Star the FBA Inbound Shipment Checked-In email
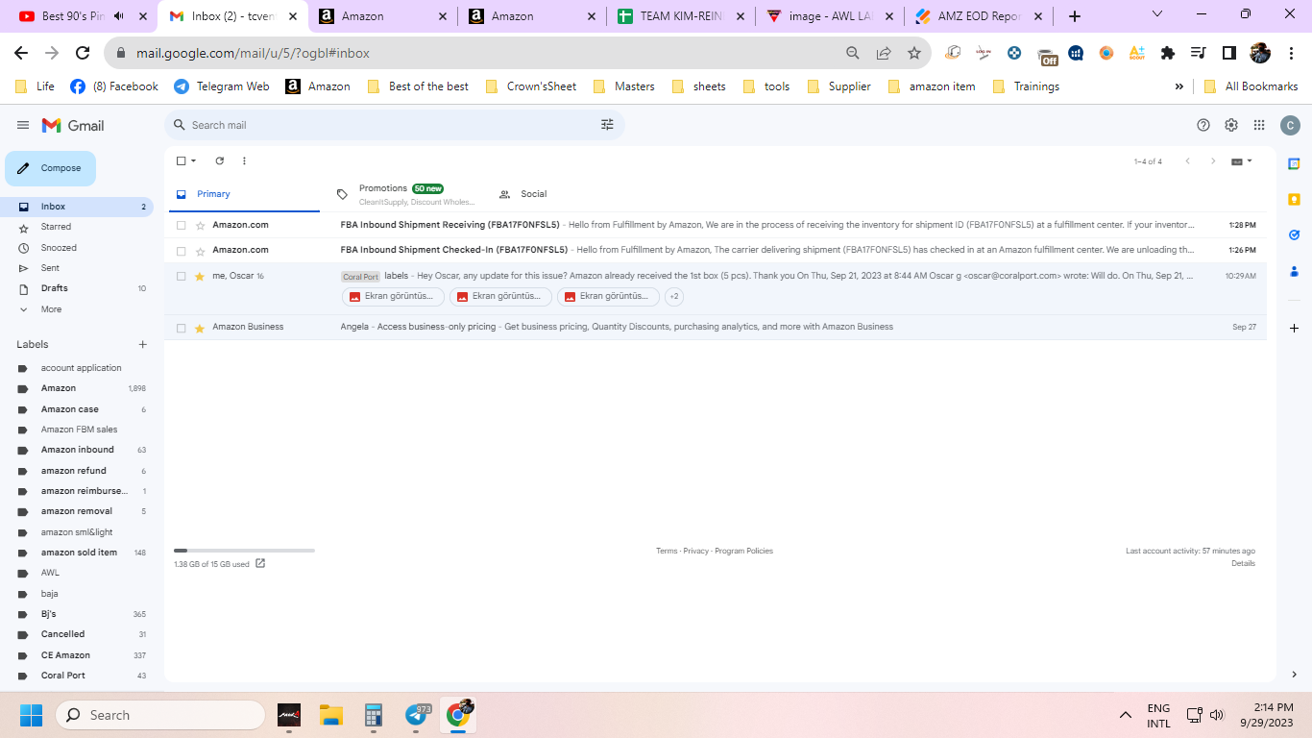The width and height of the screenshot is (1312, 738). coord(200,251)
